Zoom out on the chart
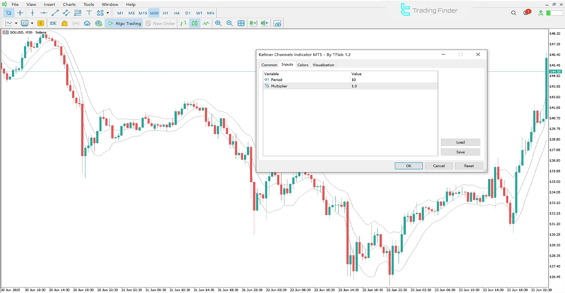The height and width of the screenshot is (293, 565). tap(230, 23)
